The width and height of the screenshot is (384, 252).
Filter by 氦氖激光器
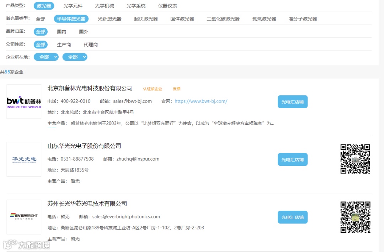(x=264, y=19)
